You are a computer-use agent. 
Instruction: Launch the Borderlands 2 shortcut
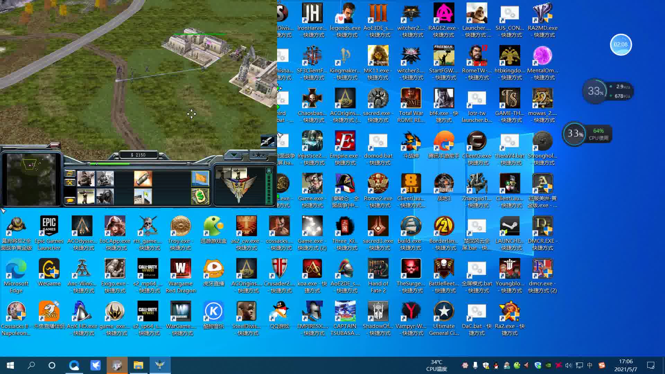pos(444,233)
